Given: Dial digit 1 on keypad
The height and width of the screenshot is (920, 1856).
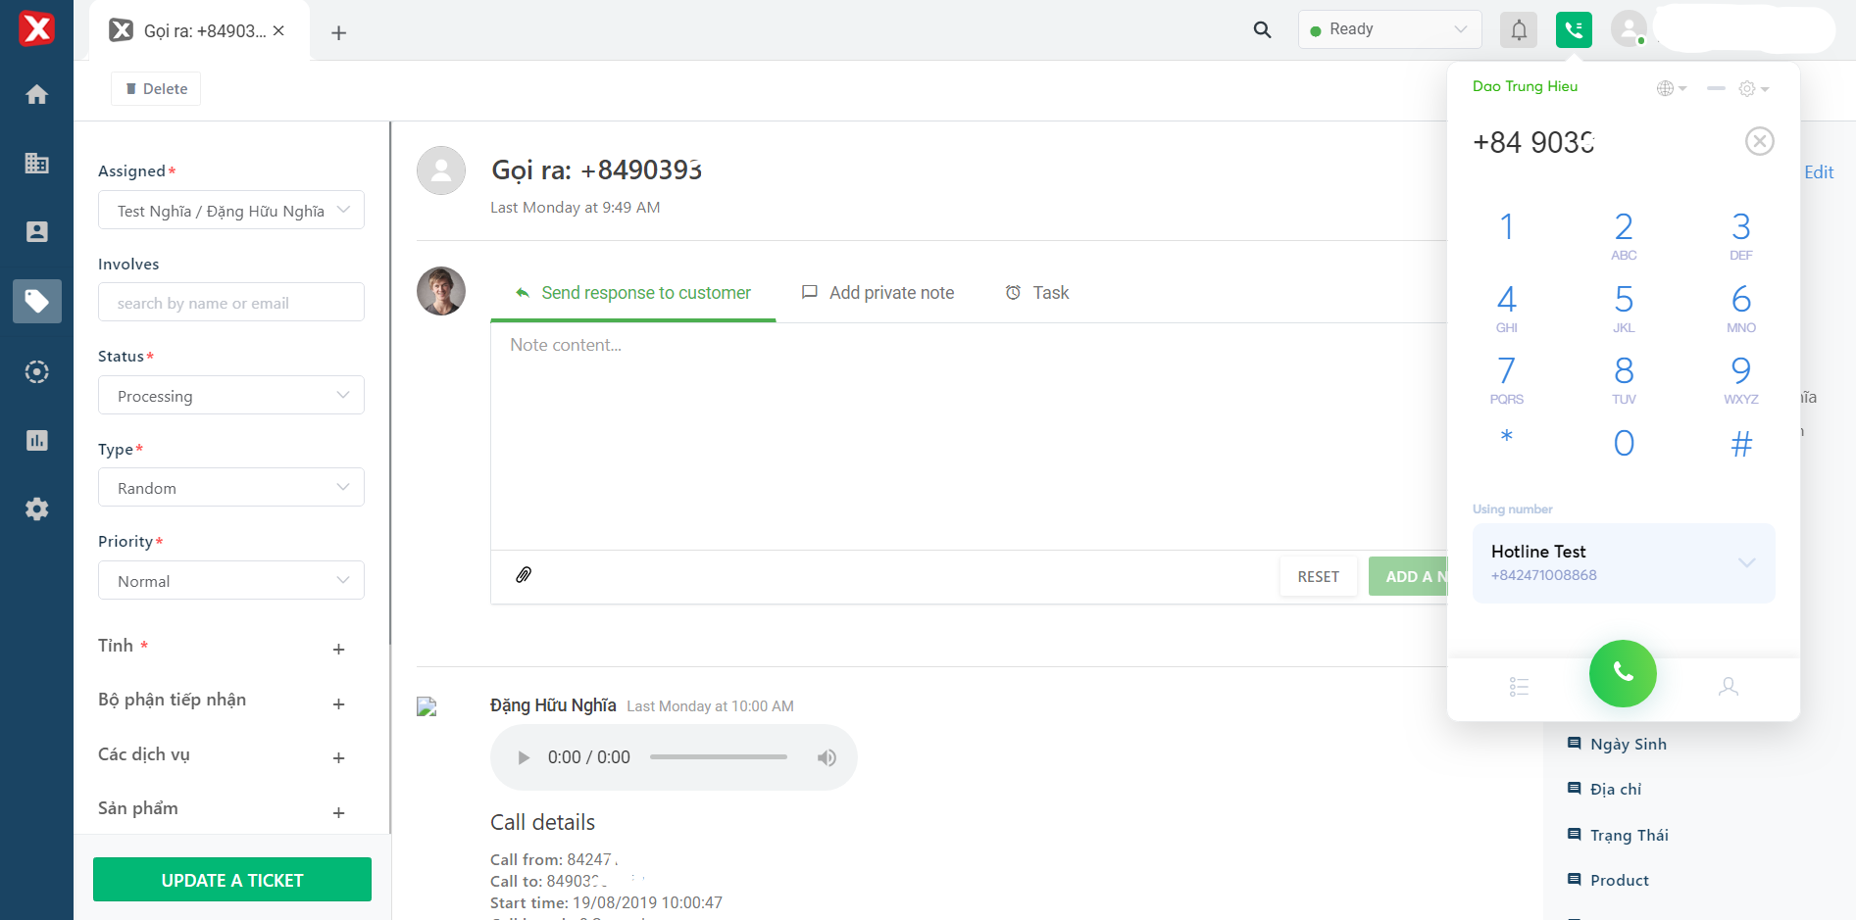Looking at the screenshot, I should click(x=1507, y=227).
